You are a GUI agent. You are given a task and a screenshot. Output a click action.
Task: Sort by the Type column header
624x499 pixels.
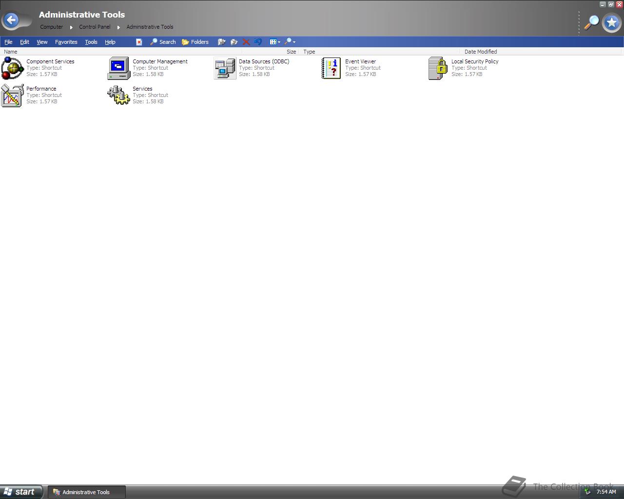click(x=380, y=52)
